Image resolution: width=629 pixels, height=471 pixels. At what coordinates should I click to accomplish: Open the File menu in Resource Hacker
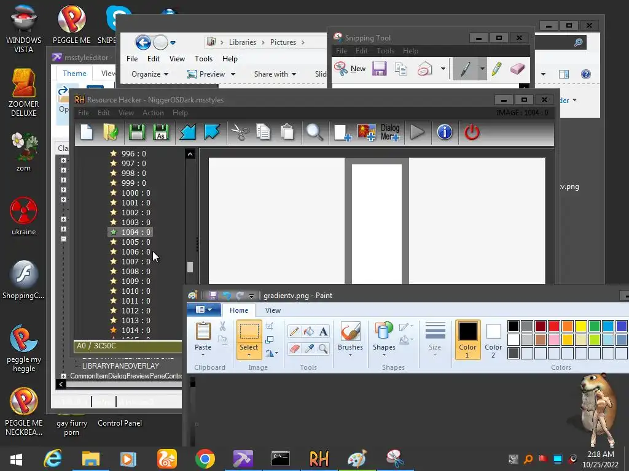point(84,113)
